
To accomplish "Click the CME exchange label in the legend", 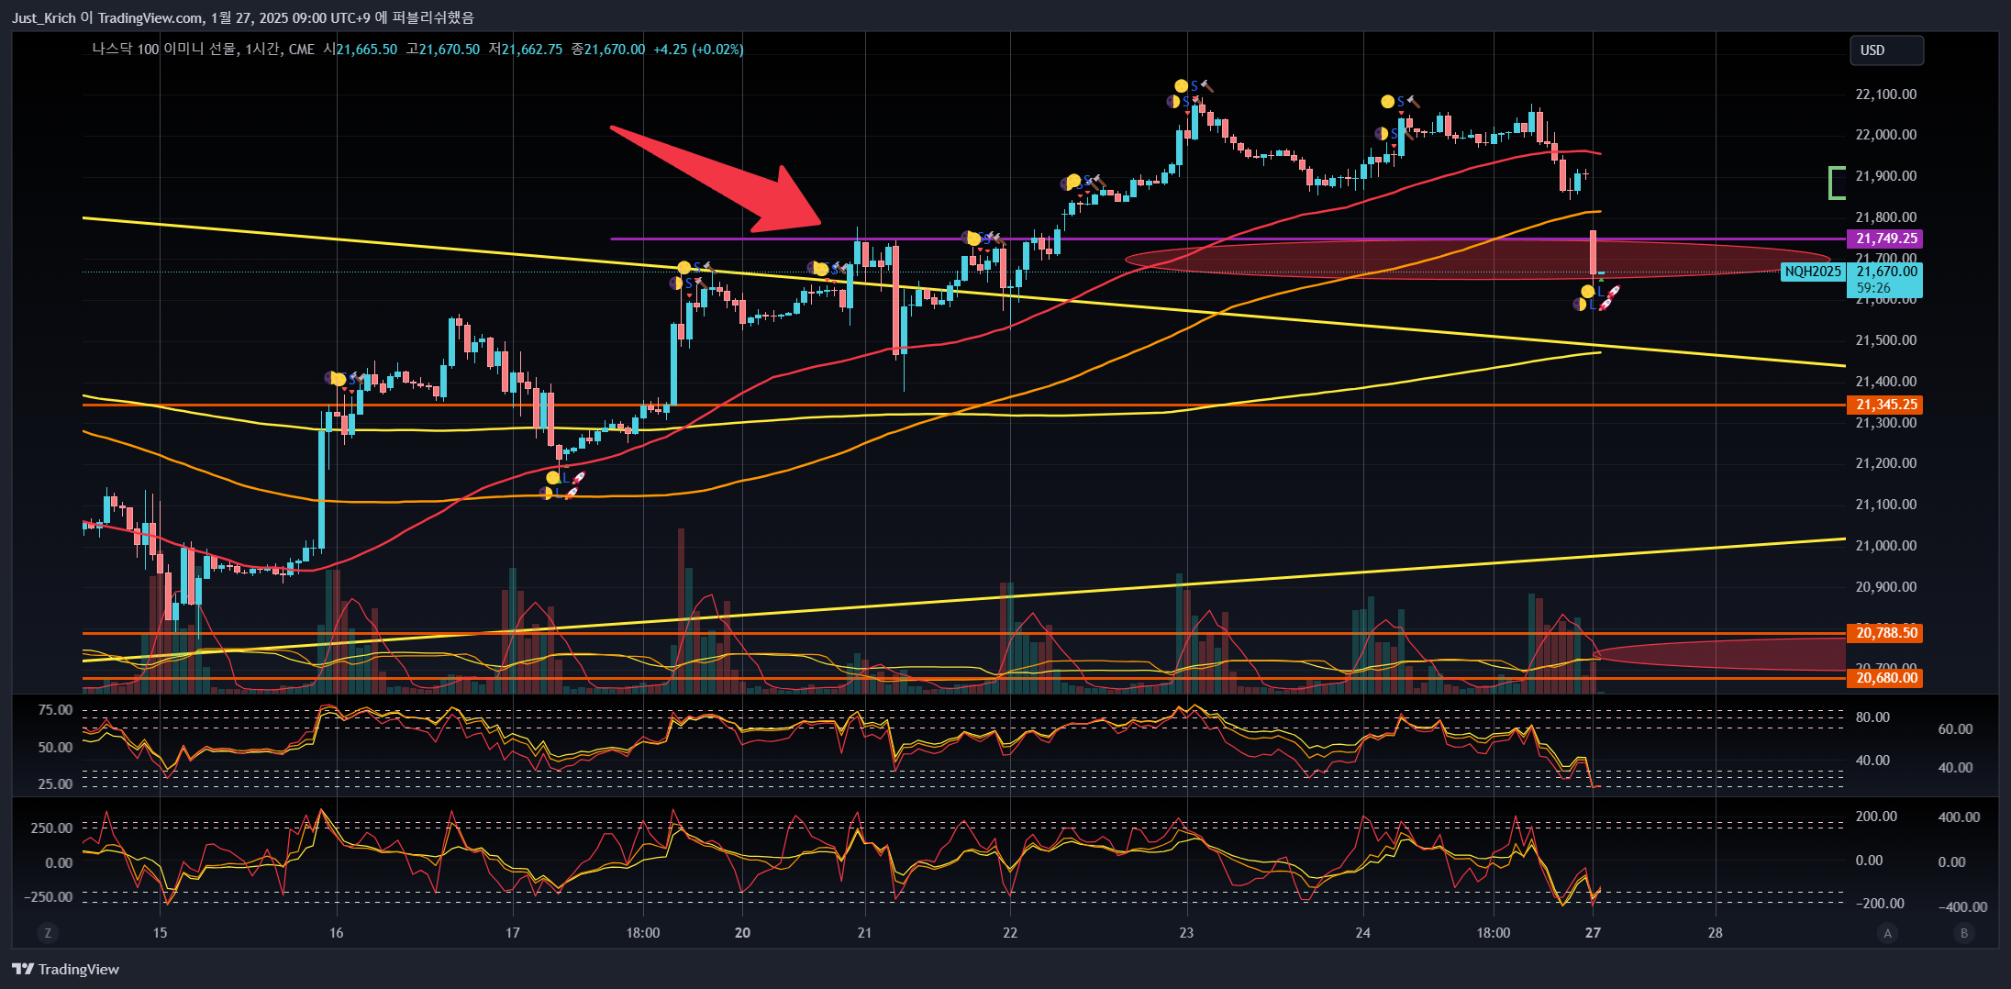I will tap(302, 50).
